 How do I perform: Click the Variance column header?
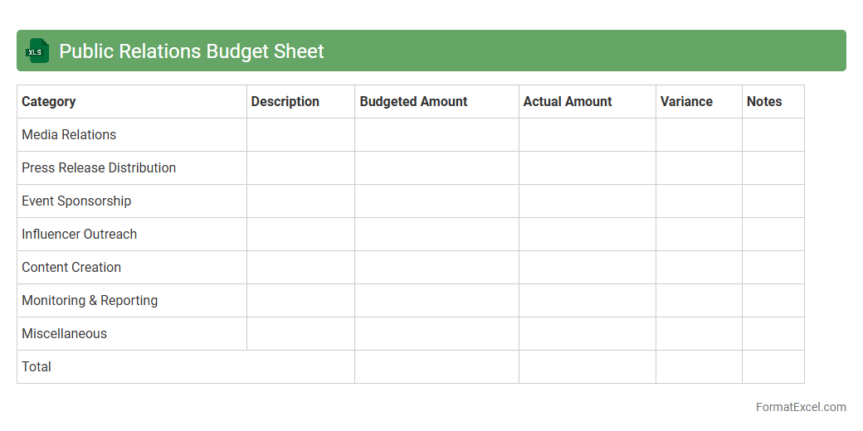[x=686, y=102]
